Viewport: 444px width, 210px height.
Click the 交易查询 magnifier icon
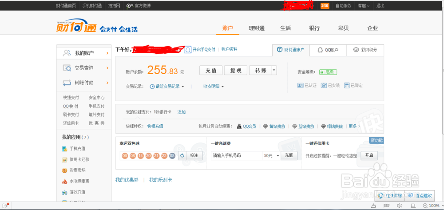pos(67,68)
